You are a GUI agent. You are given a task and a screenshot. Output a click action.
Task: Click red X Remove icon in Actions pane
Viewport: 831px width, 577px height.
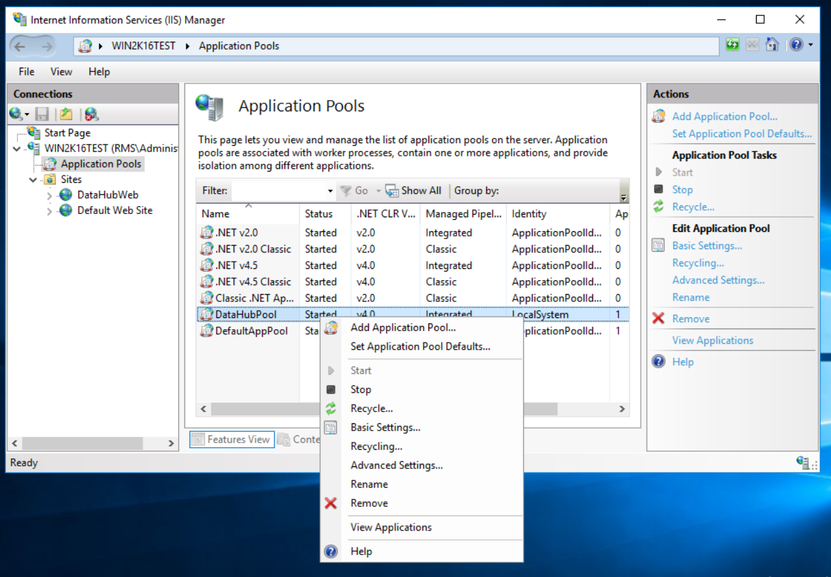click(659, 319)
